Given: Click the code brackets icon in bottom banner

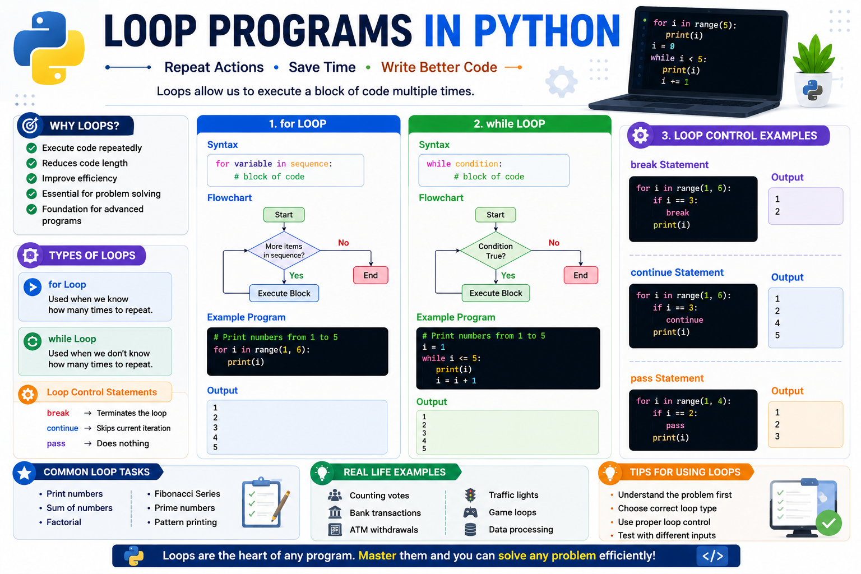Looking at the screenshot, I should pyautogui.click(x=713, y=556).
